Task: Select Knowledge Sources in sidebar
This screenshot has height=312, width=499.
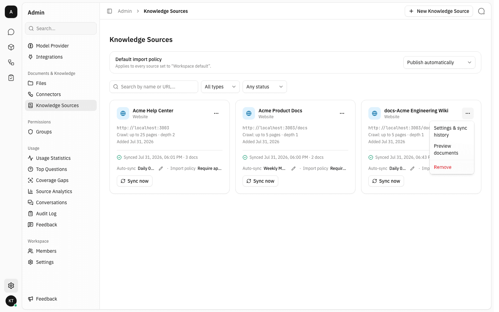Action: click(61, 105)
